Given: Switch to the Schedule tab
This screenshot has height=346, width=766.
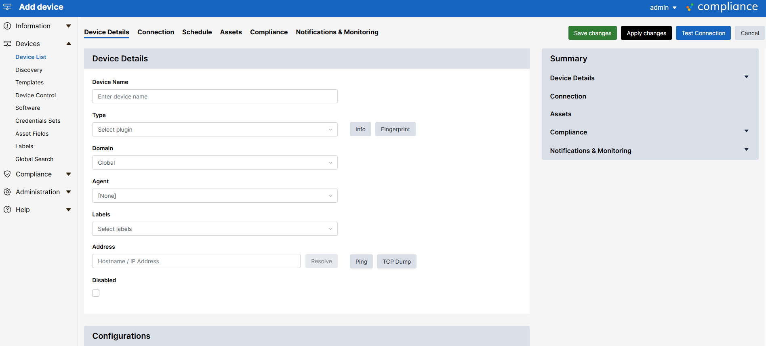Looking at the screenshot, I should tap(197, 32).
